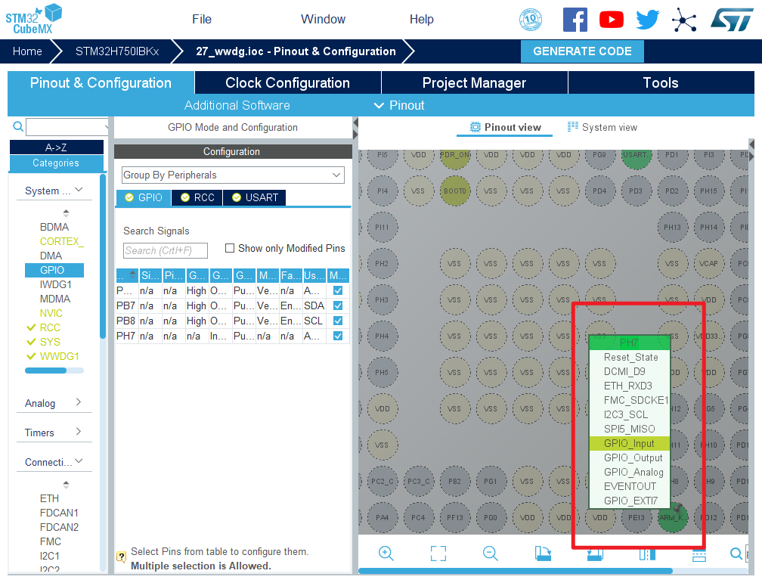Open the ST Facebook page icon
This screenshot has width=762, height=583.
(x=575, y=20)
